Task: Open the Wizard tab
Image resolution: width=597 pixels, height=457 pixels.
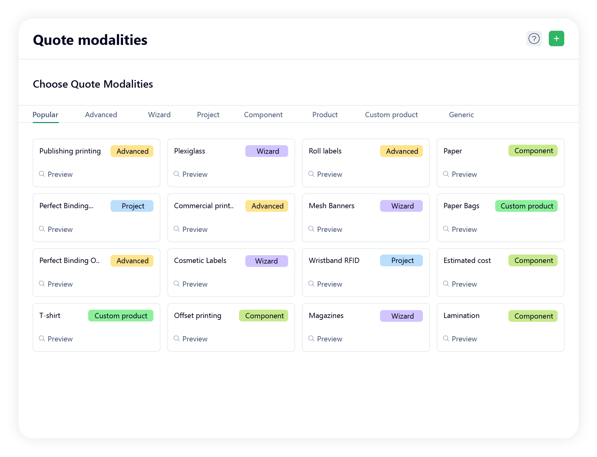Action: (159, 115)
